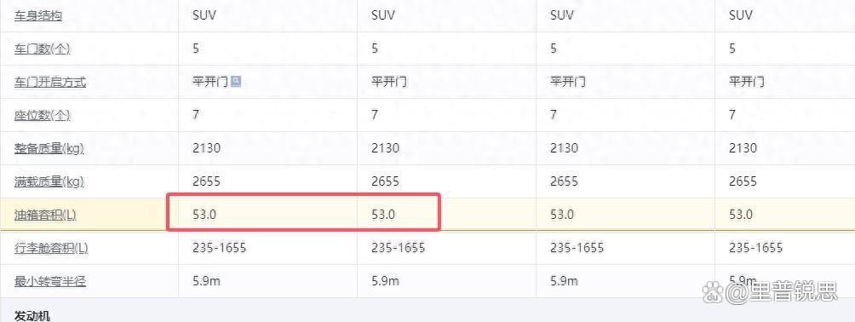Select 2130 in the last model column
The width and height of the screenshot is (855, 322).
(x=743, y=148)
